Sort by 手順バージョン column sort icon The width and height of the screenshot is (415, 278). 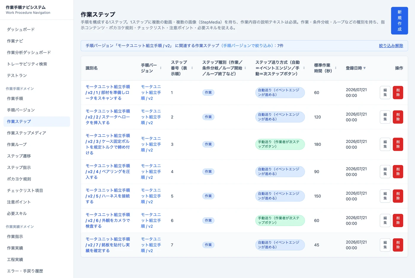161,68
